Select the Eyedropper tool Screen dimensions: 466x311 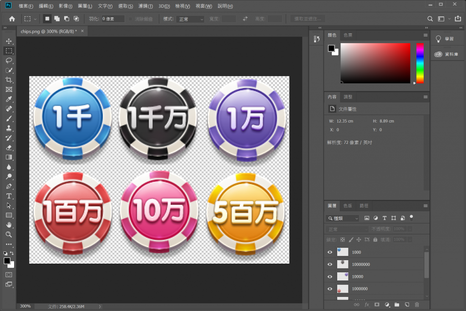pos(9,99)
